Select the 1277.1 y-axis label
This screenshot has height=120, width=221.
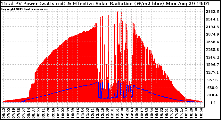pos(212,72)
